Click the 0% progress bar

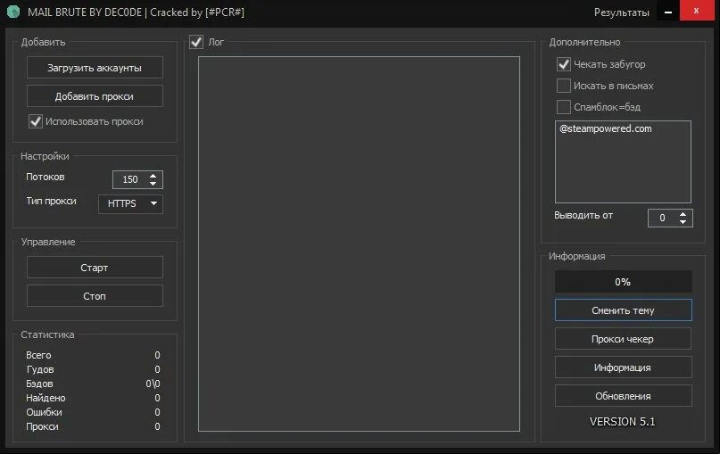pos(623,281)
